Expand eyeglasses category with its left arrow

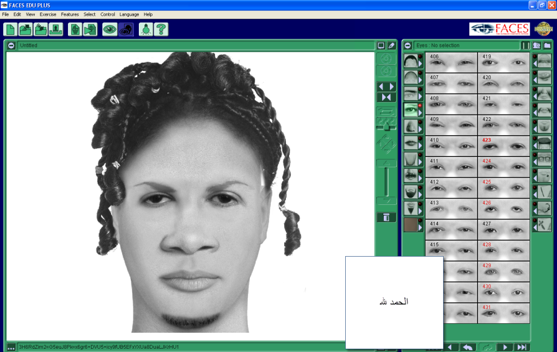[x=535, y=162]
